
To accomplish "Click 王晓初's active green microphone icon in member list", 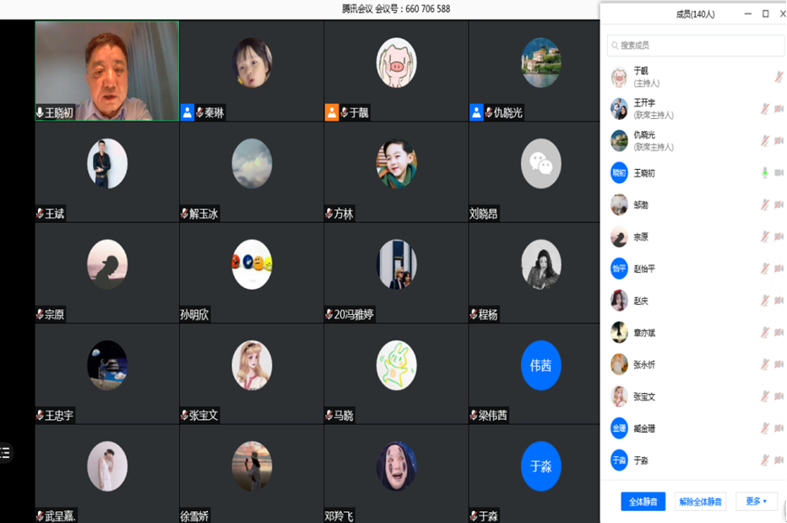I will (x=765, y=173).
